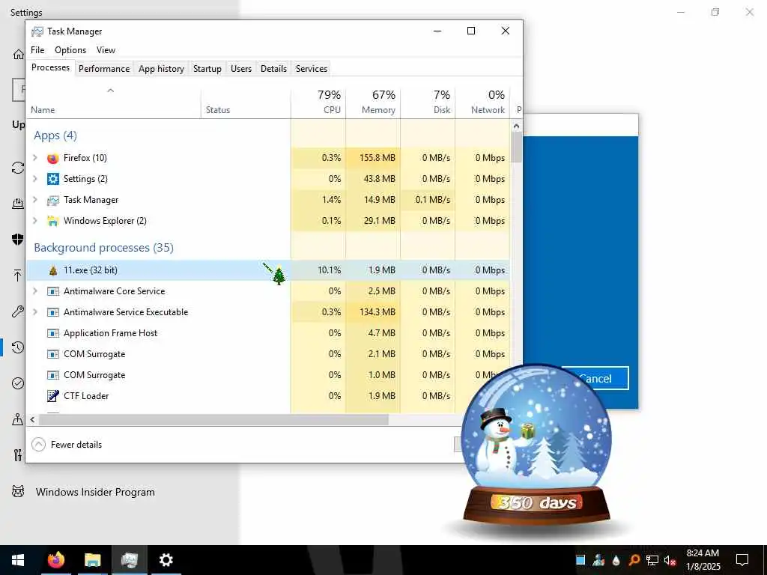
Task: Sort processes by the CPU column
Action: (x=318, y=102)
